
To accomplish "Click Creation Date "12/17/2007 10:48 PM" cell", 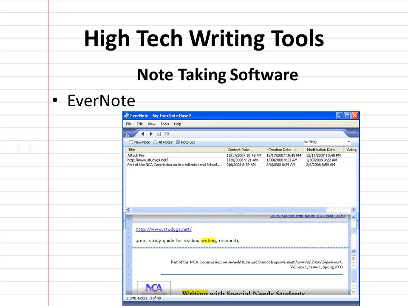I will (283, 156).
